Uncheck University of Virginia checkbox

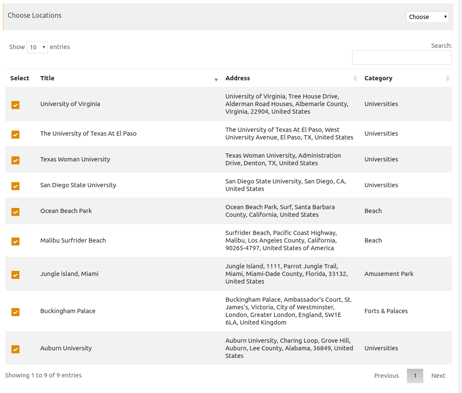(x=16, y=105)
